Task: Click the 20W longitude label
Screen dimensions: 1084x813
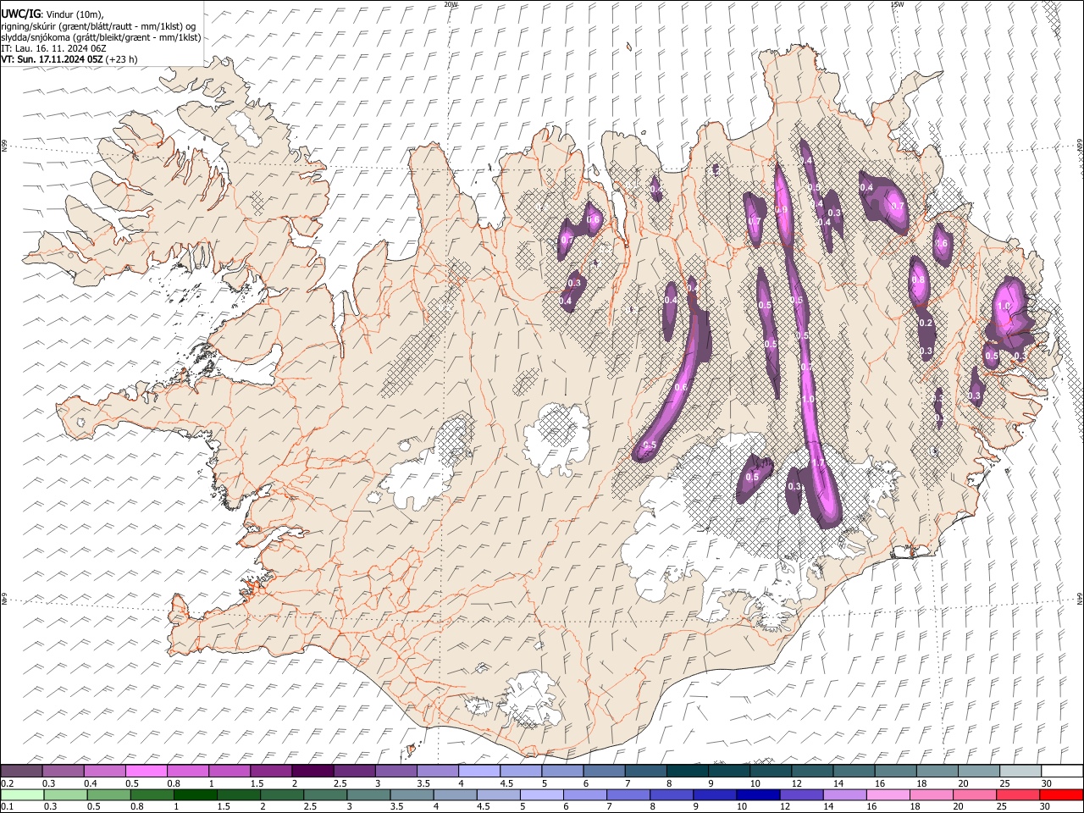Action: (x=451, y=4)
